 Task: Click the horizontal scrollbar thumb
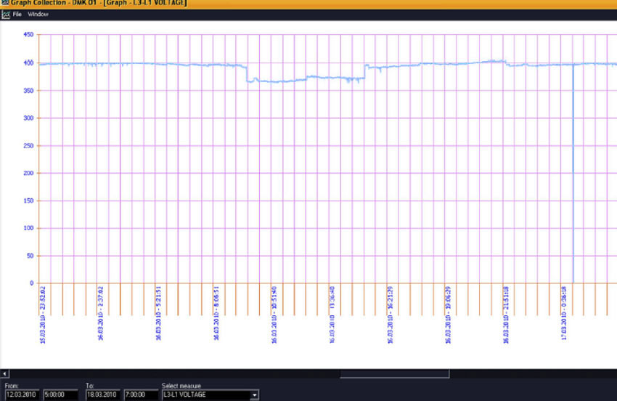coord(395,374)
